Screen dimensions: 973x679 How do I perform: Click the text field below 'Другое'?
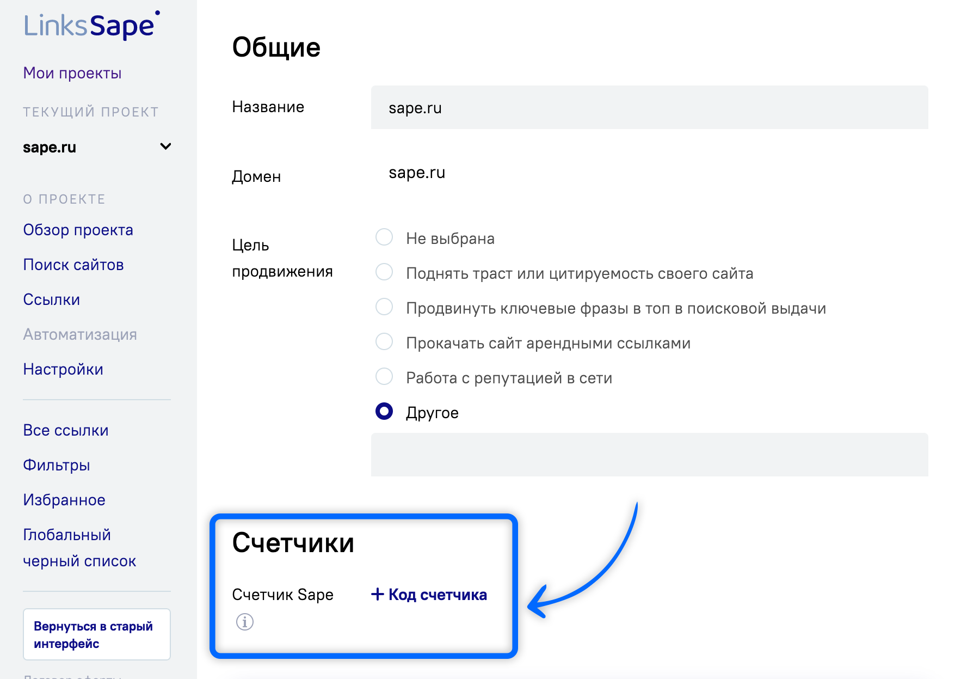point(650,455)
